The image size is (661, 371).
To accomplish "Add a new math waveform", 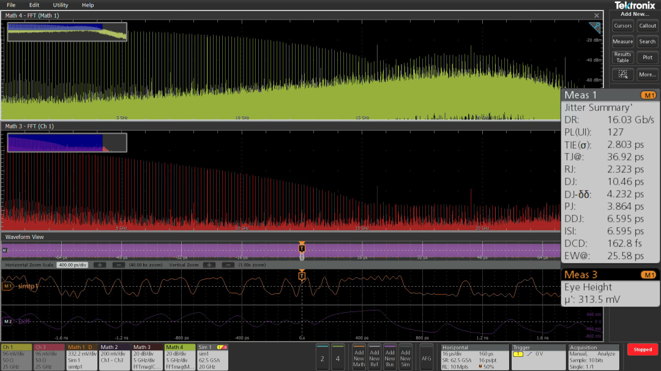I will (359, 356).
